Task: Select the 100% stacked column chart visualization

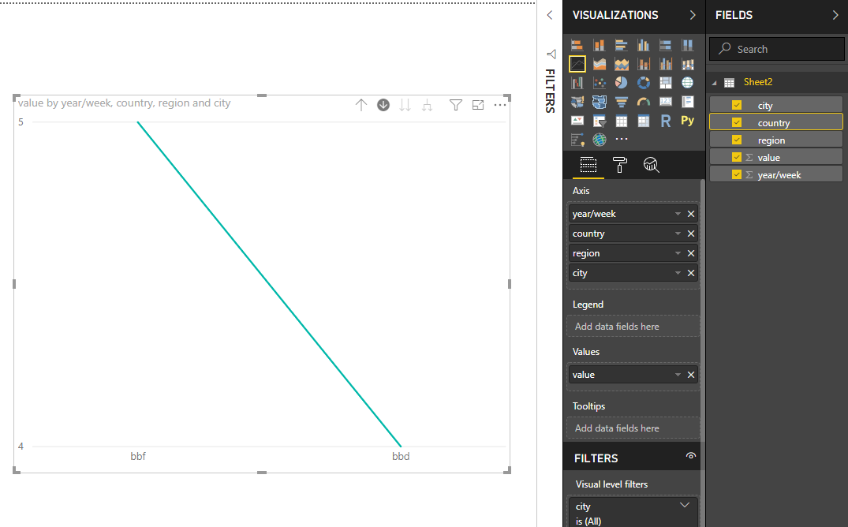Action: [x=687, y=45]
